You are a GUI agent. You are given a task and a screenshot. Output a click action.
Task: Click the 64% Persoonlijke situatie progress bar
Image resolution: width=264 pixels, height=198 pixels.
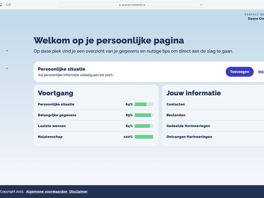[x=144, y=104]
